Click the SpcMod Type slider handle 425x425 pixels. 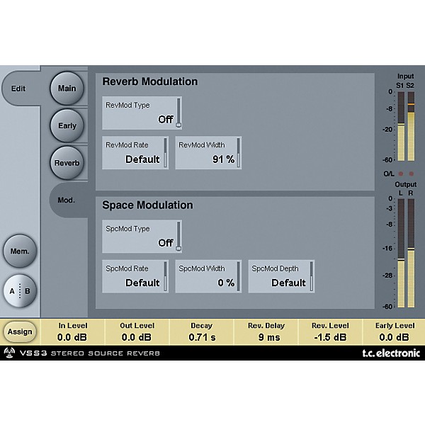pos(178,249)
